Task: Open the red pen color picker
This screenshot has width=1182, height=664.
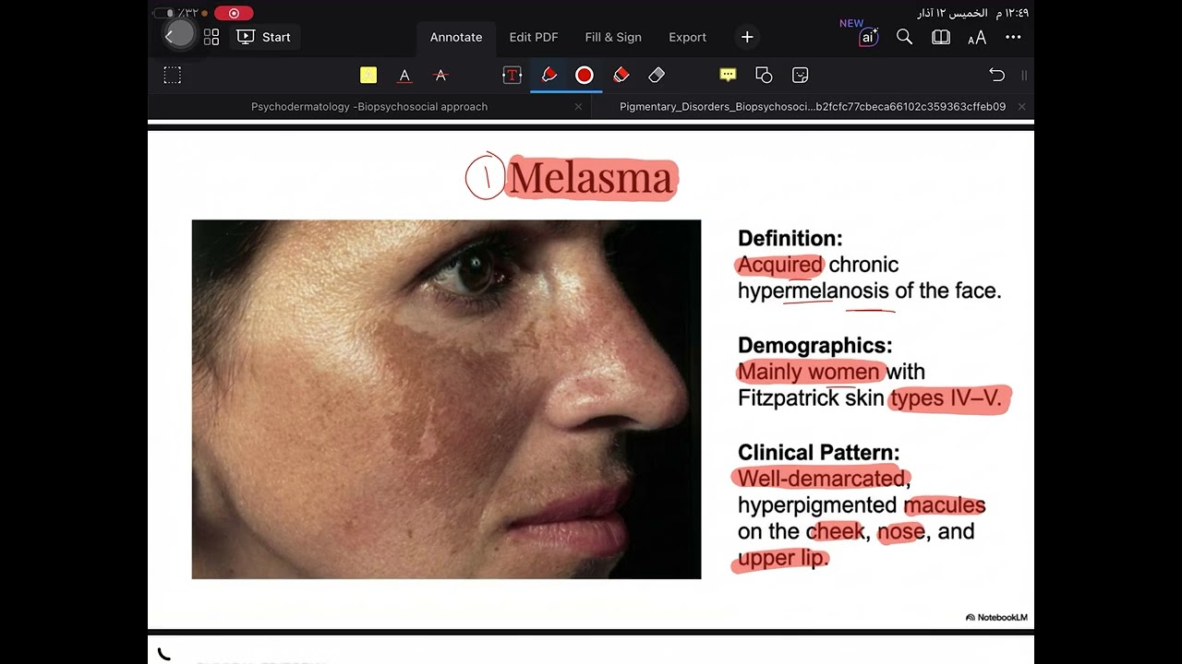Action: (x=585, y=76)
